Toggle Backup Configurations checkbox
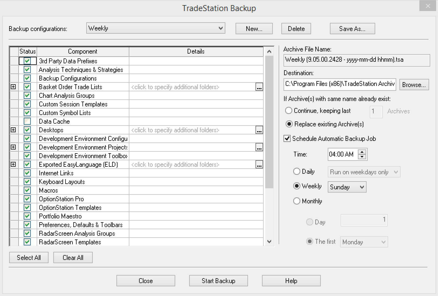438x296 pixels. coord(27,78)
